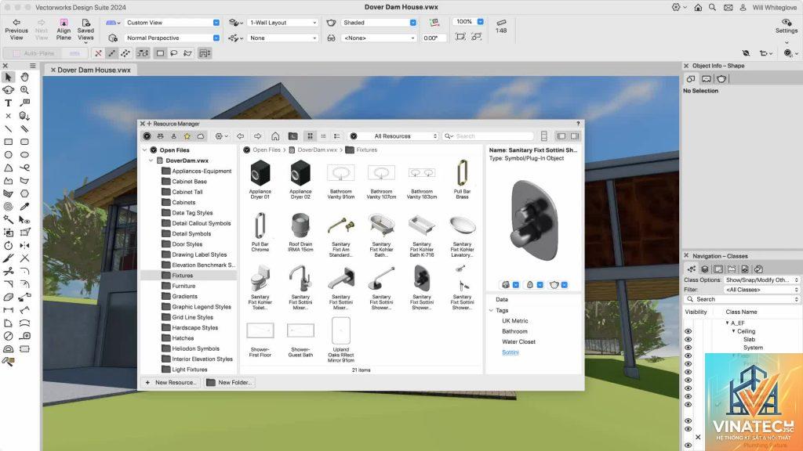Open Settings gear at top right

point(787,26)
